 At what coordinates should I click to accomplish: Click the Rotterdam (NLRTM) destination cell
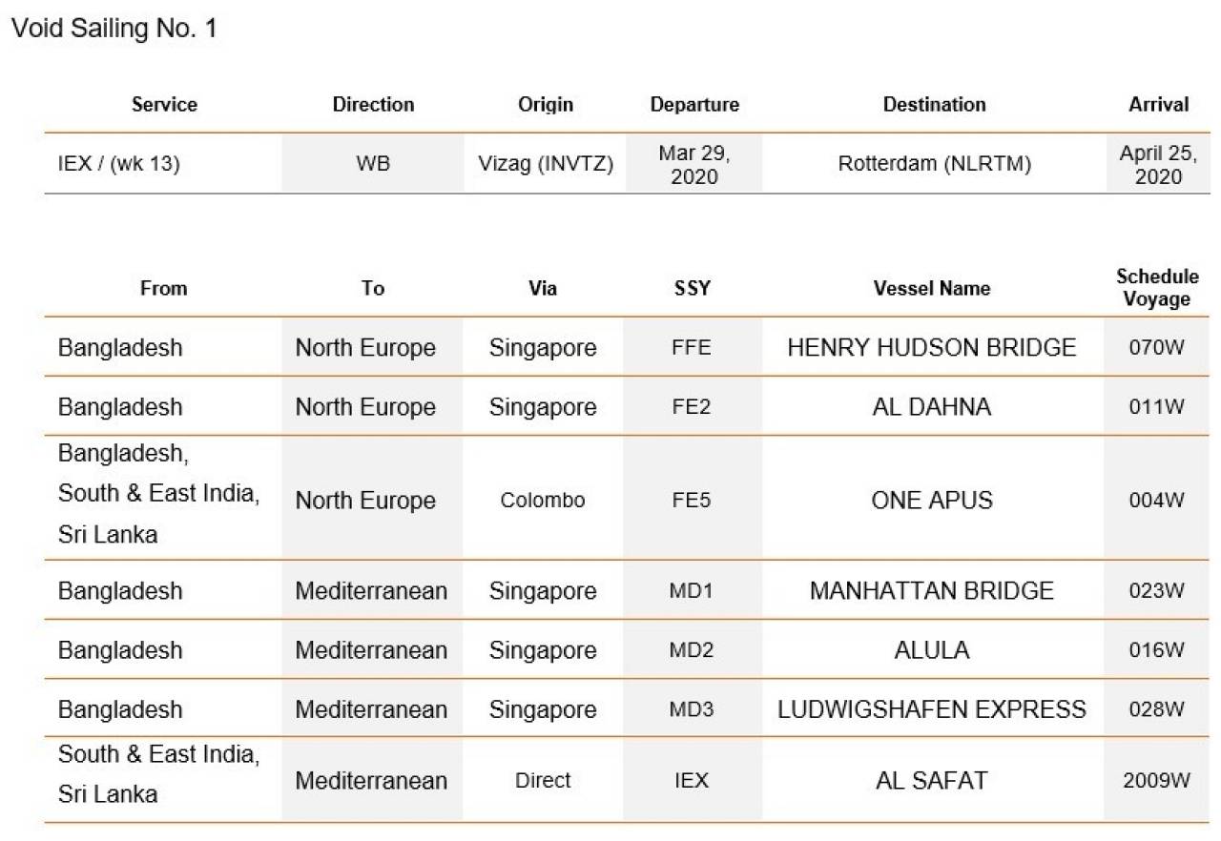click(x=935, y=164)
